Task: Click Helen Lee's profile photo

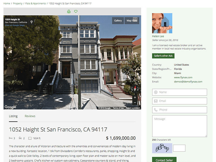Action: [x=162, y=23]
